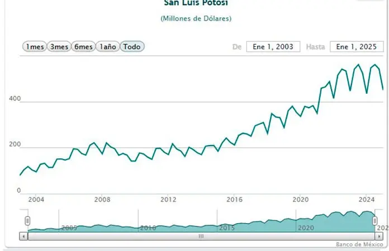
Task: Switch range to 1año
Action: point(107,47)
